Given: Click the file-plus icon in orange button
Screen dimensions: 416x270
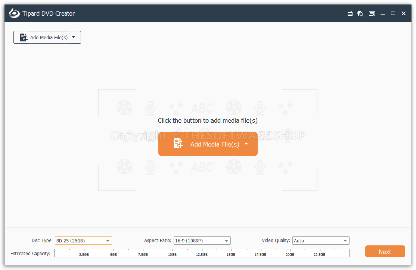Looking at the screenshot, I should click(x=178, y=143).
